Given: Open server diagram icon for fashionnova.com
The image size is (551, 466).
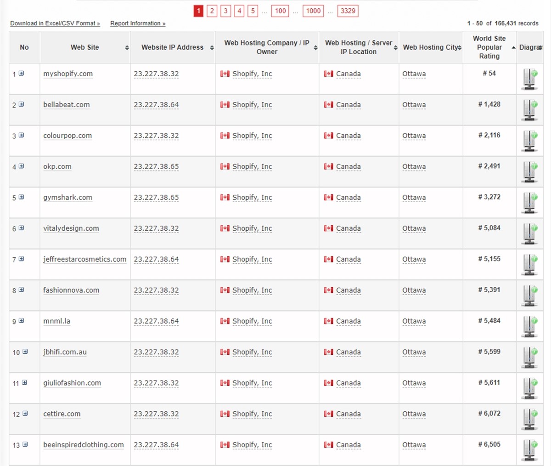Looking at the screenshot, I should pos(529,296).
